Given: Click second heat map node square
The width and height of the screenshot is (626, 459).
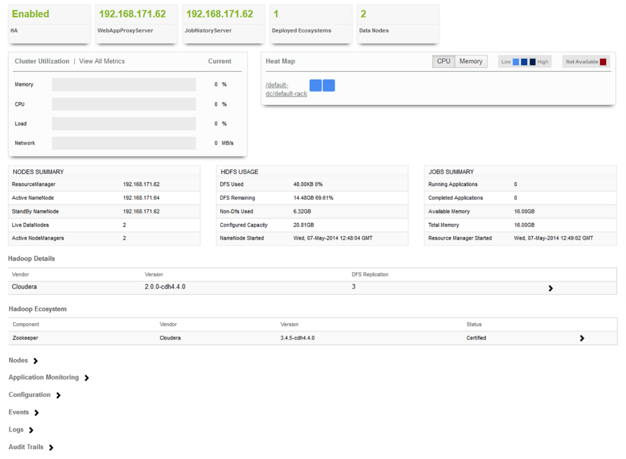Looking at the screenshot, I should pos(329,85).
